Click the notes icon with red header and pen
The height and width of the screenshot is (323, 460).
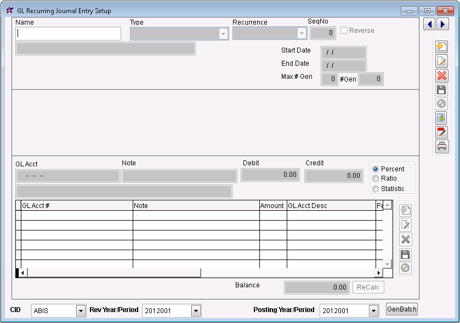441,132
